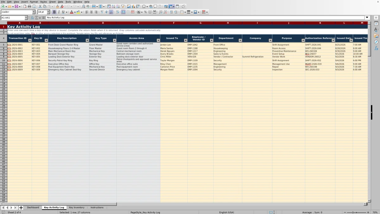The height and width of the screenshot is (214, 380).
Task: Click the vertical scrollbar
Action: pos(369,112)
